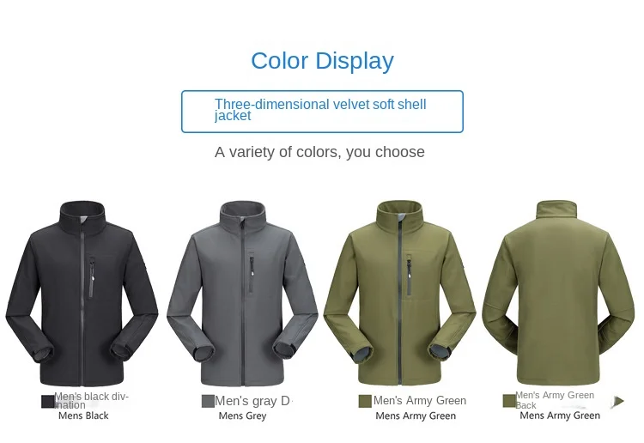
Task: Open the army green back-view jacket image
Action: click(558, 292)
